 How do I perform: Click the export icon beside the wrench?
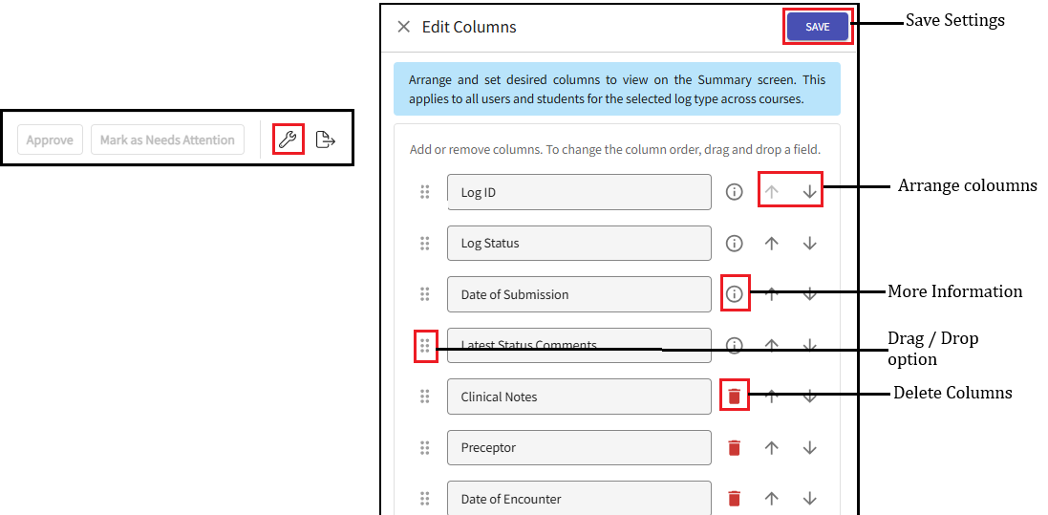[326, 140]
